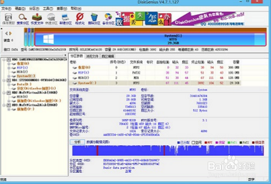Open the DiskGenius data loss ad banner
The image size is (271, 184).
[x=180, y=19]
